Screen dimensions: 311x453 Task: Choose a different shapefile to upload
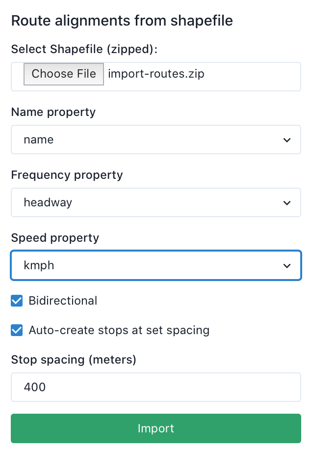click(63, 74)
